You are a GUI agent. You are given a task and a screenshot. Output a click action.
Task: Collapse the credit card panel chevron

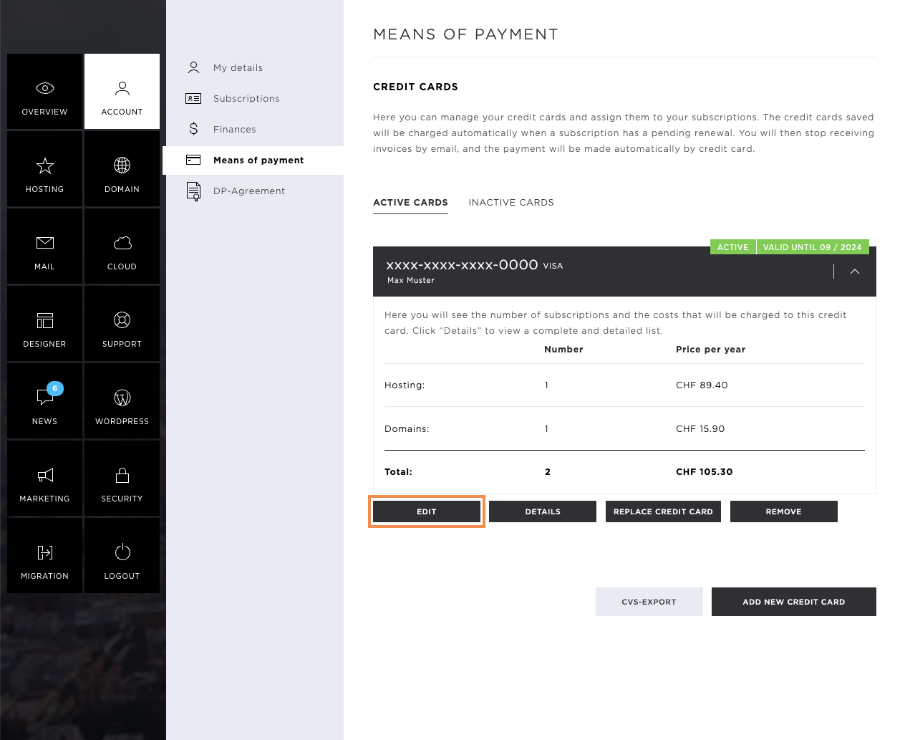pyautogui.click(x=855, y=272)
